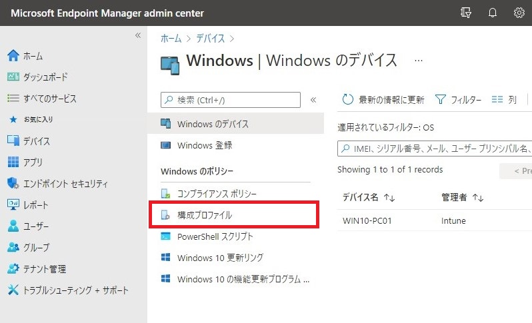Open テナント管理 label in sidebar
Screen dimensions: 532x323
[x=45, y=269]
